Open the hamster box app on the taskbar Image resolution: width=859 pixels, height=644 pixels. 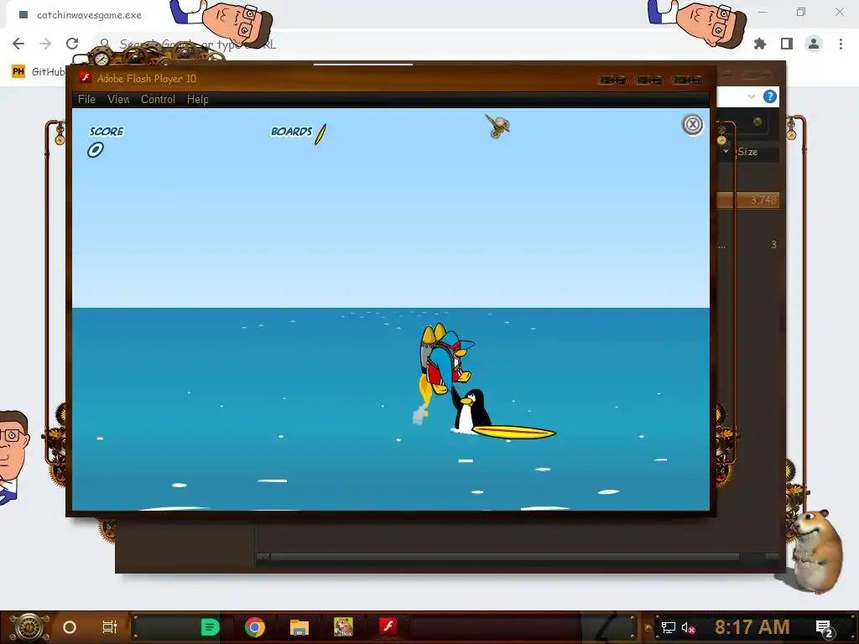point(343,627)
